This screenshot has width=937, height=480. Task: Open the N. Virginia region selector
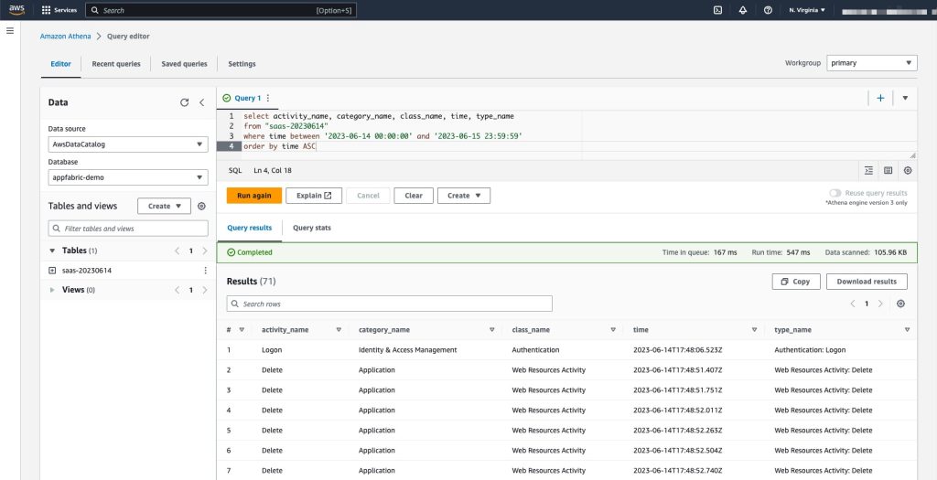click(807, 10)
